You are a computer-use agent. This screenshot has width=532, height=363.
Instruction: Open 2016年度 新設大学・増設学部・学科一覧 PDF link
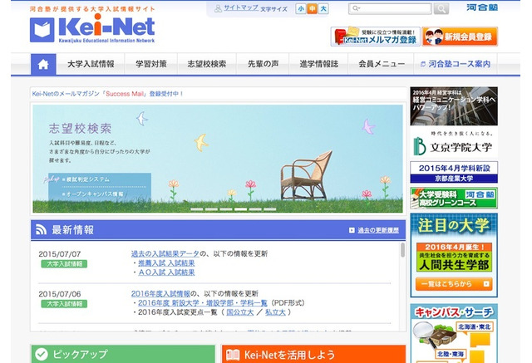pyautogui.click(x=203, y=302)
